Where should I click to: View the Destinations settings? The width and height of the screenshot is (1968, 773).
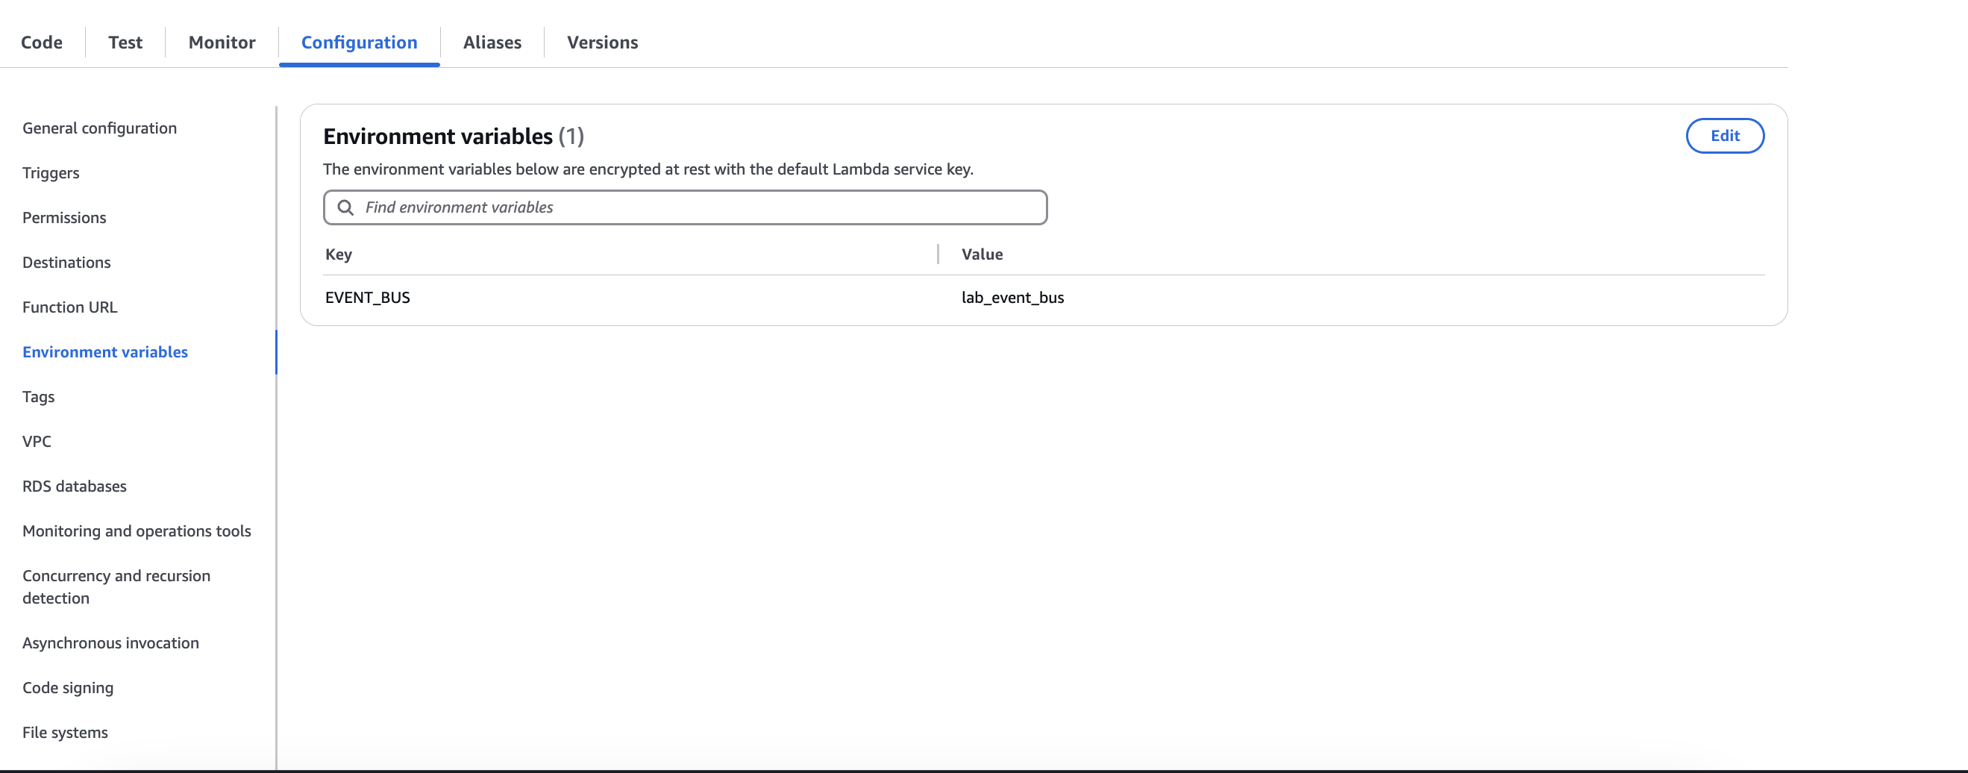(x=66, y=263)
